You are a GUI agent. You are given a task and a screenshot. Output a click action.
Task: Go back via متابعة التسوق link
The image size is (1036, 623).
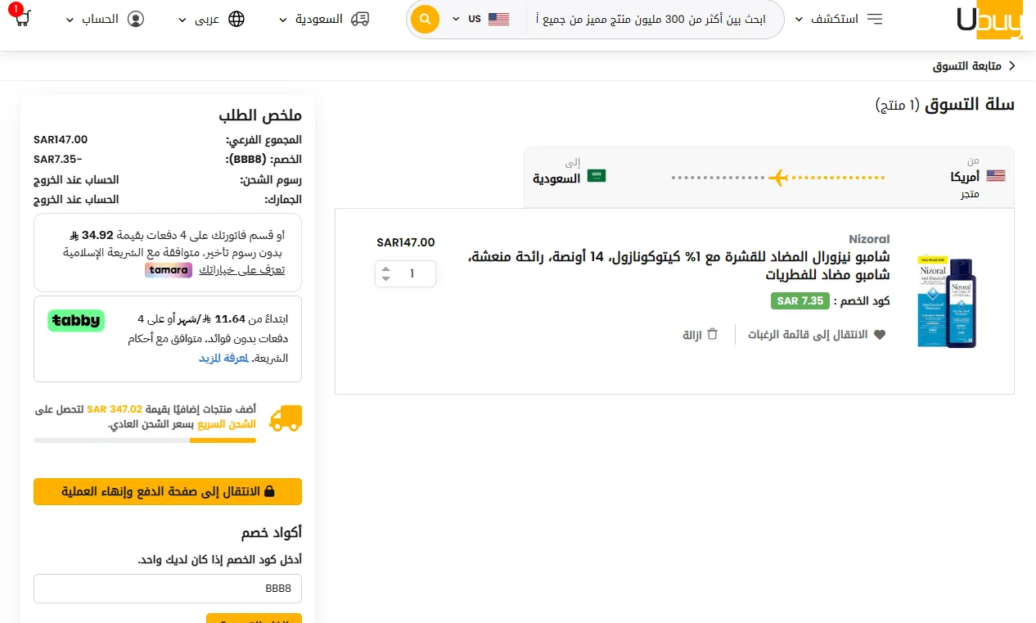968,65
